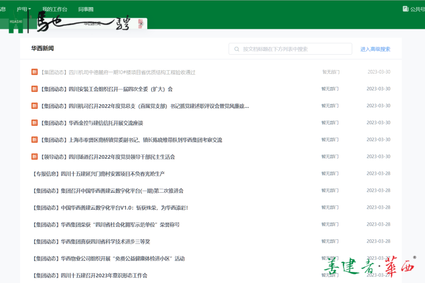Viewport: 425px width, 283px height.
Task: Open article 华西物业公司免费公益健康体检活动
Action: (x=108, y=259)
